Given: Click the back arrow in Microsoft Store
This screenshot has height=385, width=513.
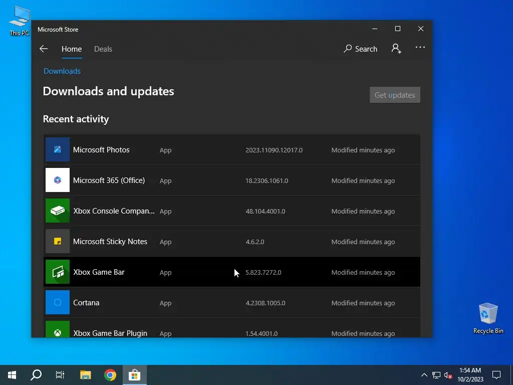Looking at the screenshot, I should click(44, 49).
